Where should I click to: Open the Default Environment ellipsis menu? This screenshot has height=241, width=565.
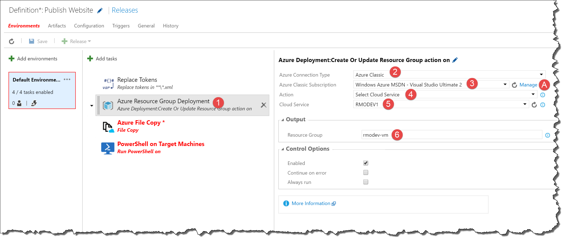[67, 80]
